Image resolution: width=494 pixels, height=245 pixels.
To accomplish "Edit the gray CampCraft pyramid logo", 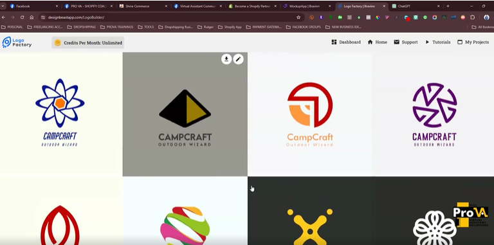I will (239, 59).
